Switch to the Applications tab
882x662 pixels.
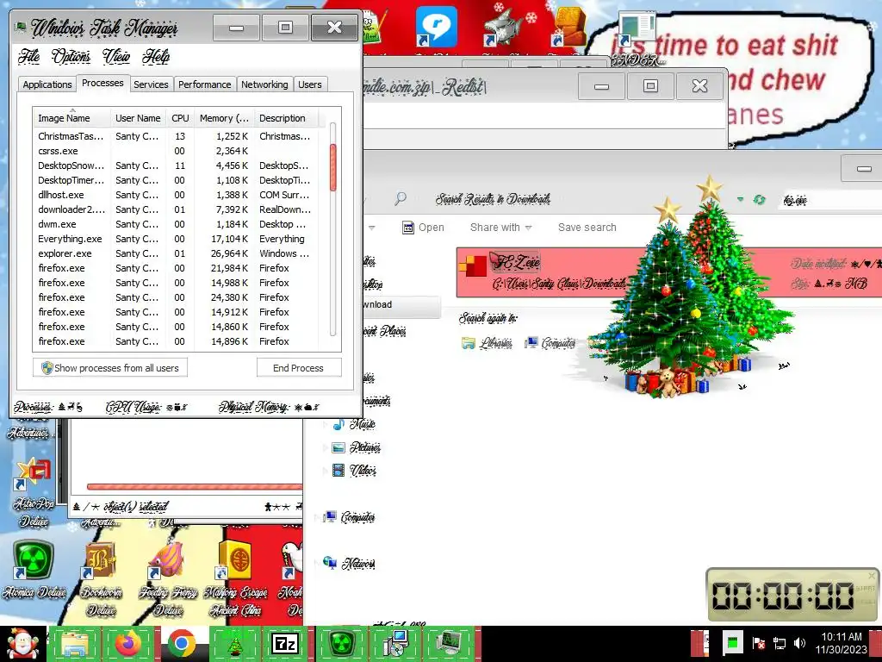pyautogui.click(x=47, y=84)
